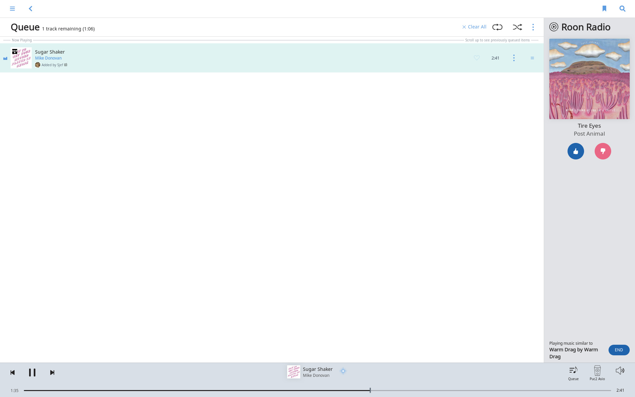Go back with the left chevron
635x397 pixels.
[x=30, y=9]
